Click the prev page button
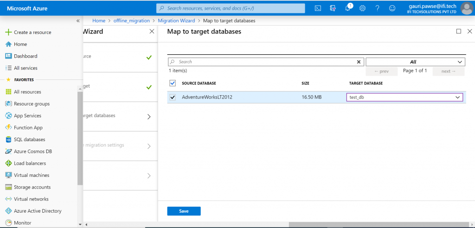 coord(381,71)
